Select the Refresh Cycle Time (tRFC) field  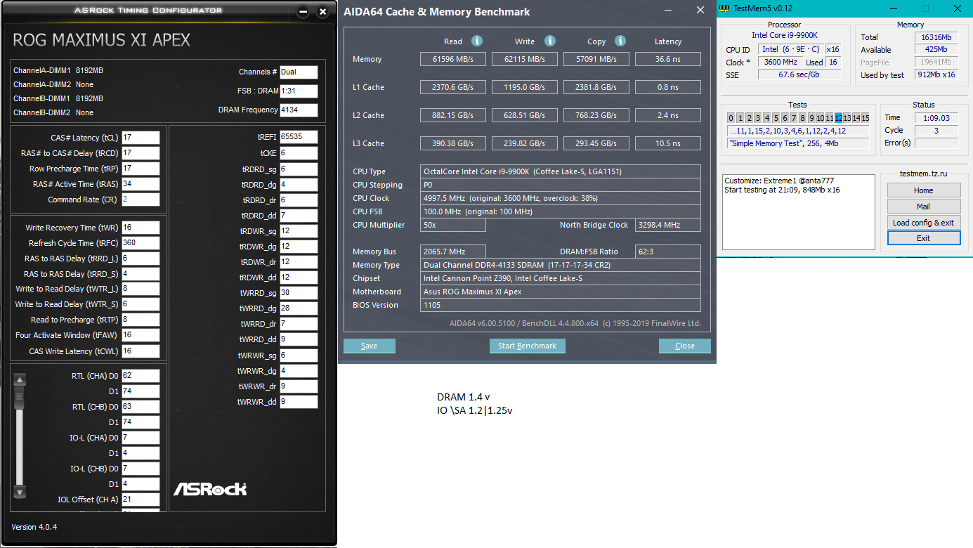point(141,243)
